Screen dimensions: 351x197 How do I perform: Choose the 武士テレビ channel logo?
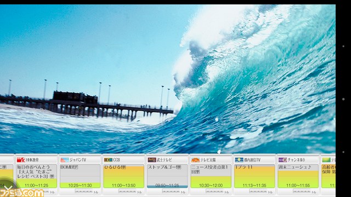152,160
